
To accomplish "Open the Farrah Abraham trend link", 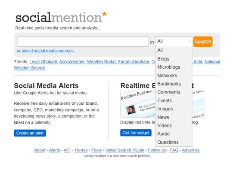I will tap(134, 62).
